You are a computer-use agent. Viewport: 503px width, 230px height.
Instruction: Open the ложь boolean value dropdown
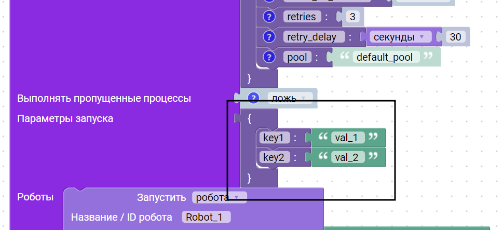pyautogui.click(x=287, y=98)
